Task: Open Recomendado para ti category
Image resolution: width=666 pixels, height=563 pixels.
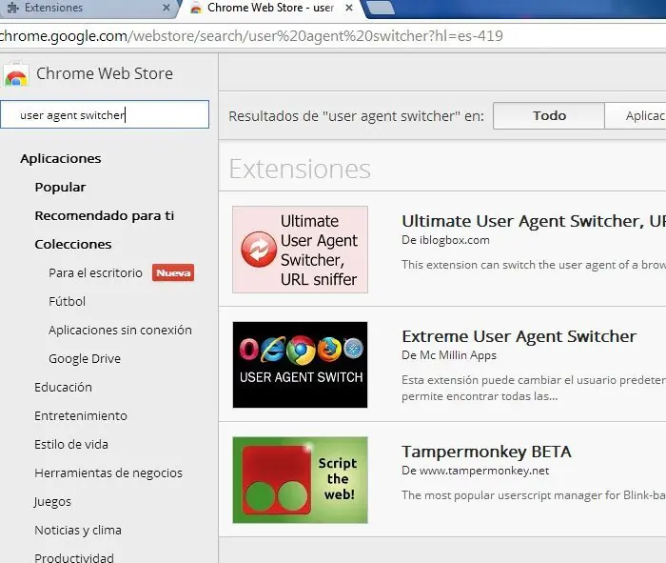Action: (105, 215)
